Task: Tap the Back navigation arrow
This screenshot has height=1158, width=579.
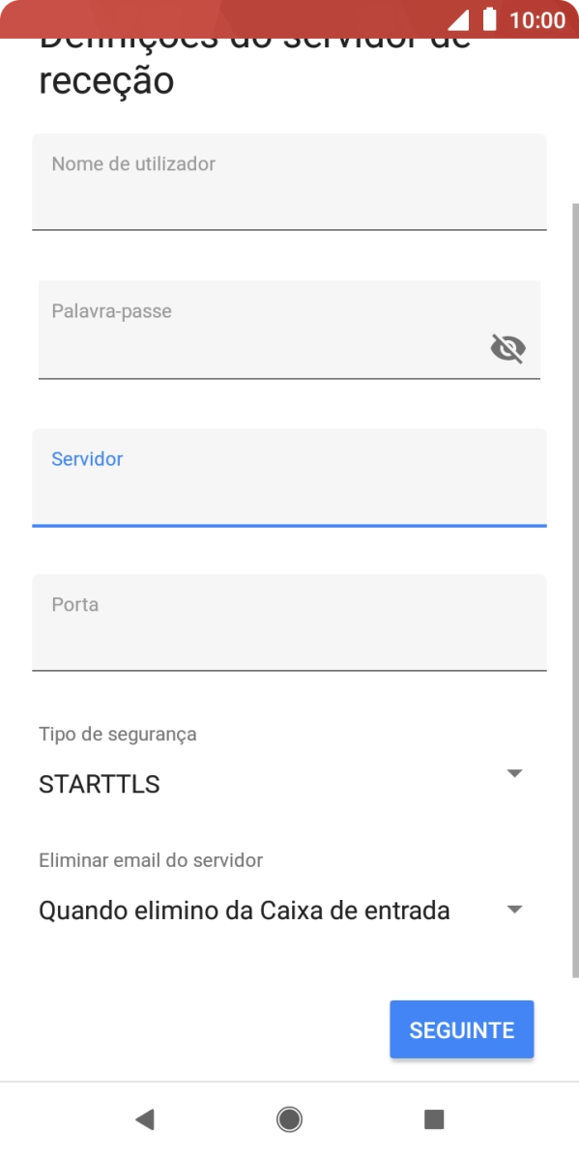Action: coord(144,1118)
